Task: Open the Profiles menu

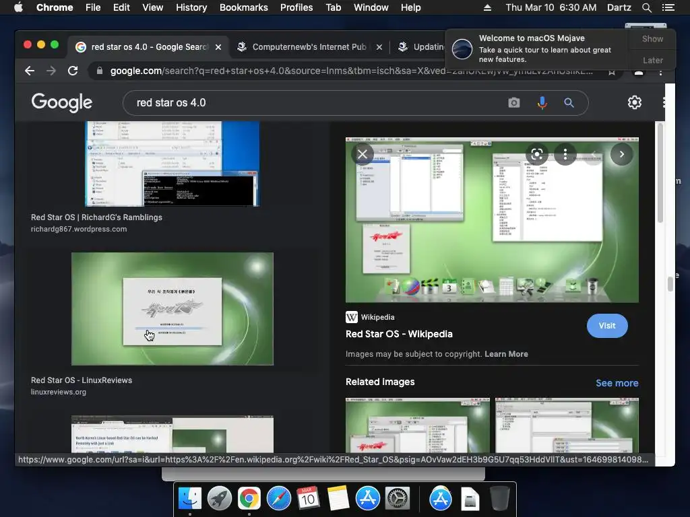Action: coord(296,7)
